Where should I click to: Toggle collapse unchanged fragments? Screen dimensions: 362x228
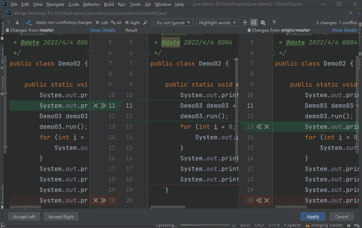(245, 22)
